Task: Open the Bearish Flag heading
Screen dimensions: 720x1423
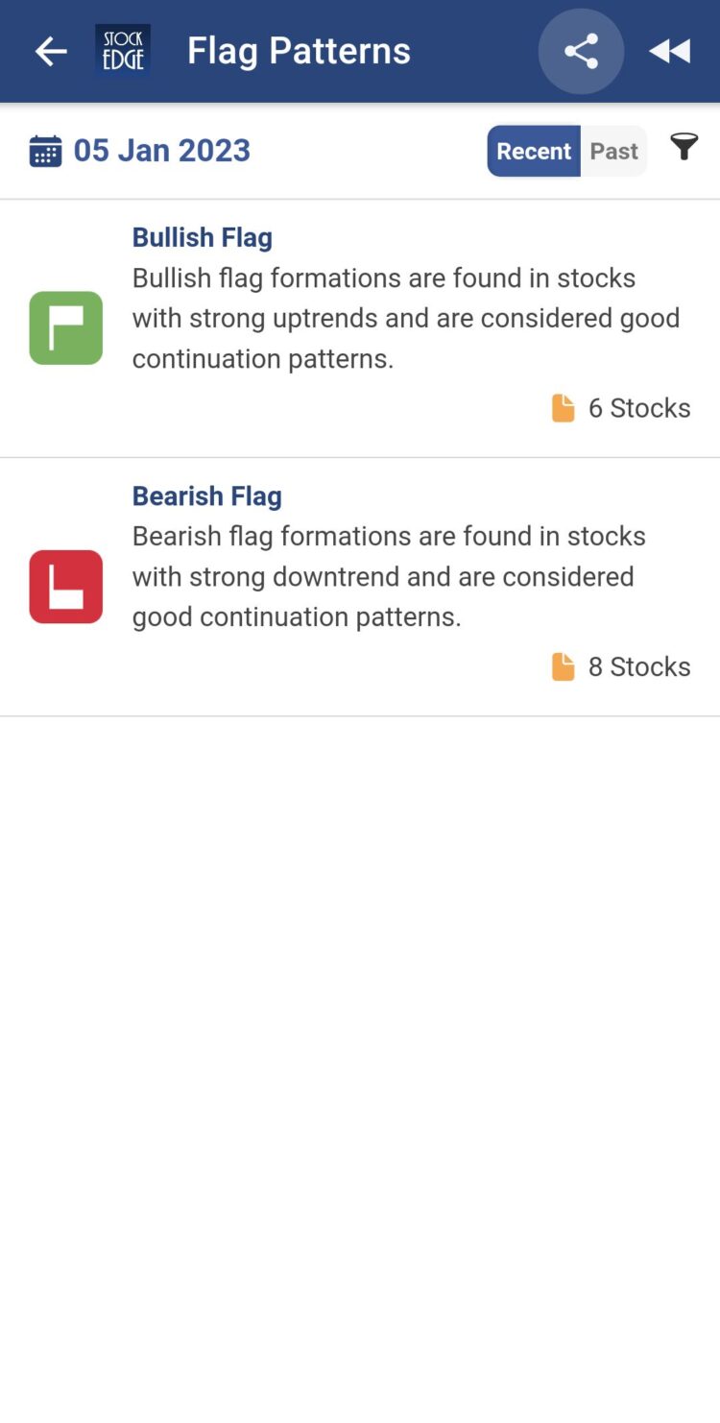Action: coord(207,495)
